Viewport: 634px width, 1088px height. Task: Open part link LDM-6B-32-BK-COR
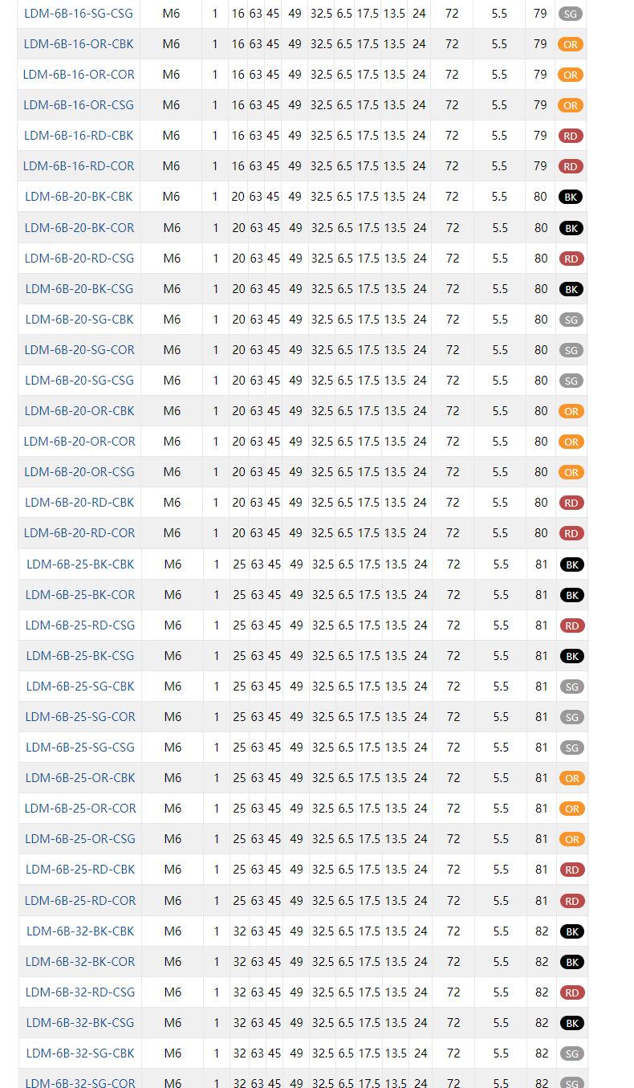point(80,962)
